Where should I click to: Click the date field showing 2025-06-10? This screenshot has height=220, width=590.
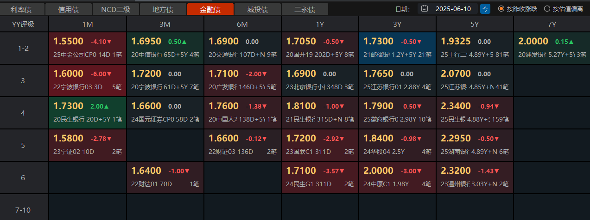[447, 9]
